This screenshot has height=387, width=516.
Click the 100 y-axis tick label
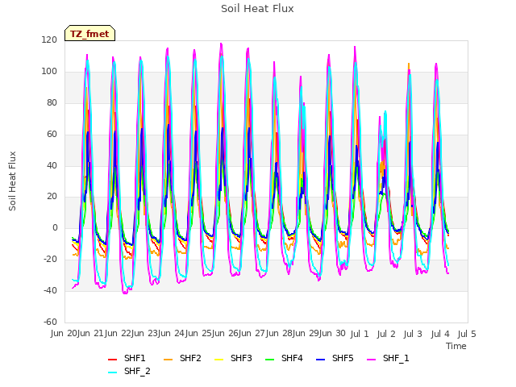tap(49, 72)
